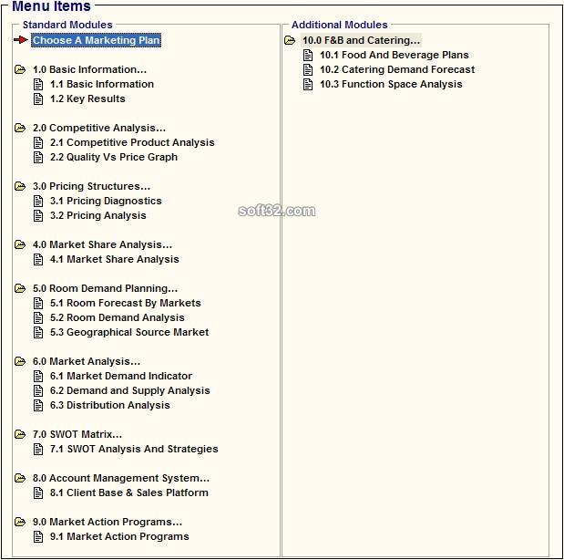Click document icon beside 10.2 Catering Demand Forecast
This screenshot has width=564, height=560.
(308, 69)
